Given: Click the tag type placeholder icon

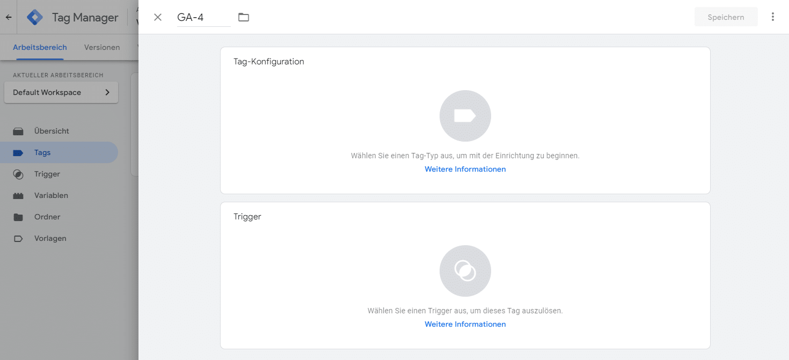Looking at the screenshot, I should coord(465,116).
